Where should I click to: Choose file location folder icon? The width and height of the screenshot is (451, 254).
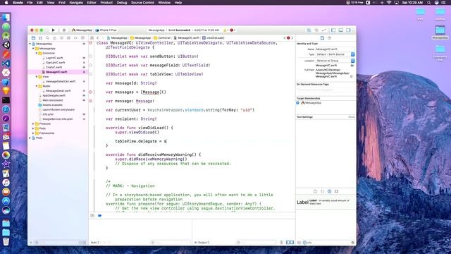pos(352,66)
